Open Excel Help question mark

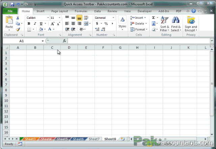[193, 11]
